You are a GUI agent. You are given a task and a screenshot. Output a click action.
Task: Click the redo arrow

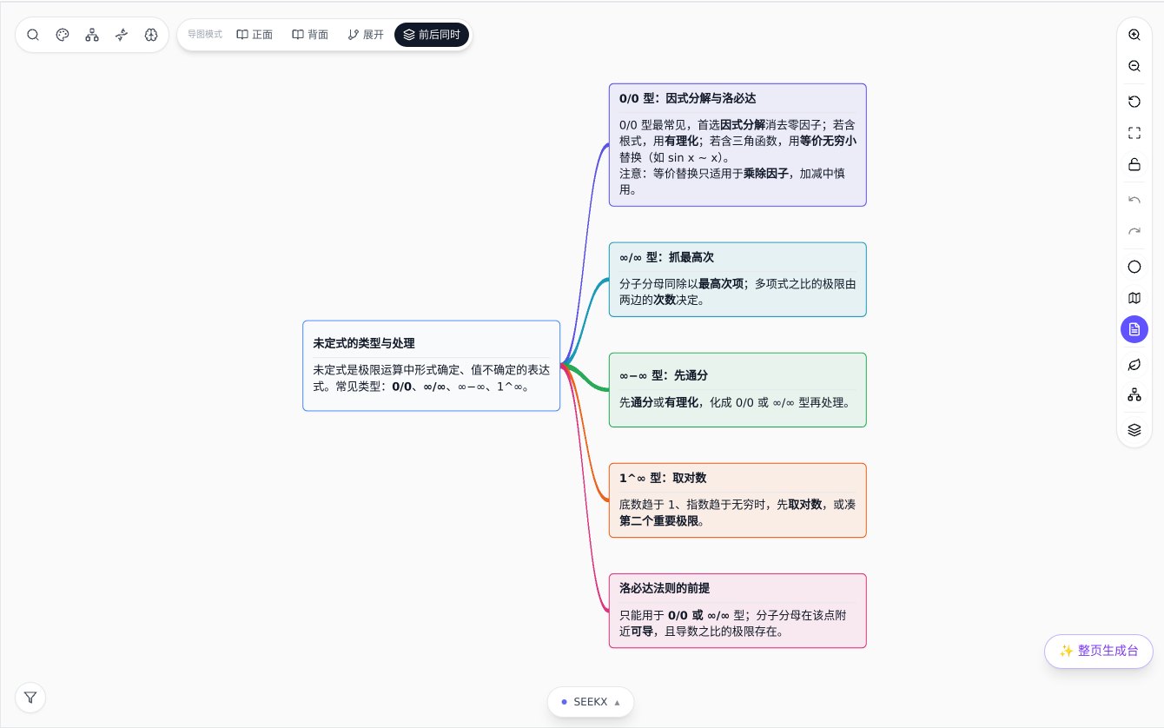[1134, 231]
